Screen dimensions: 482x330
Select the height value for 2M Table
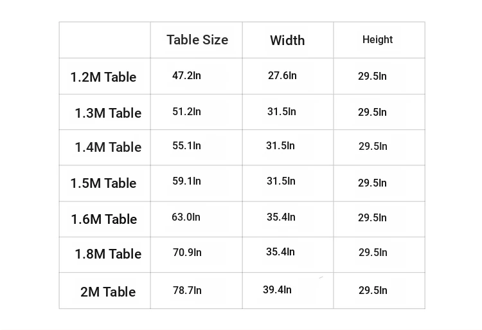(x=373, y=291)
